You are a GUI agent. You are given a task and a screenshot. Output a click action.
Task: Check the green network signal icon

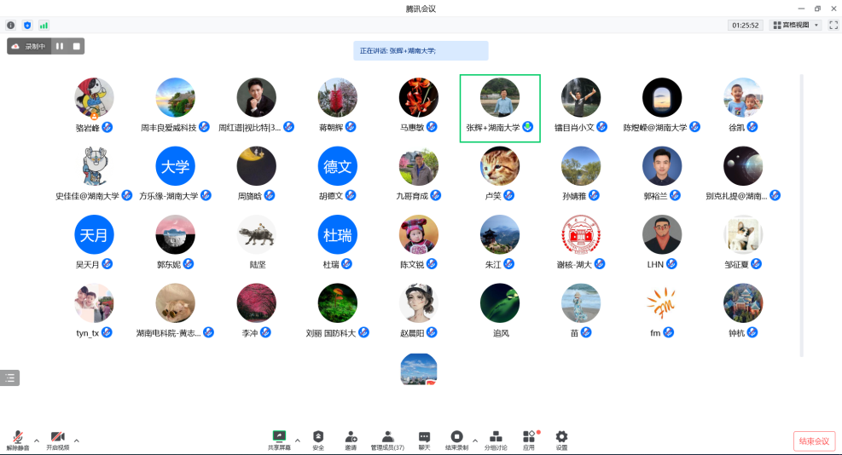[x=44, y=26]
